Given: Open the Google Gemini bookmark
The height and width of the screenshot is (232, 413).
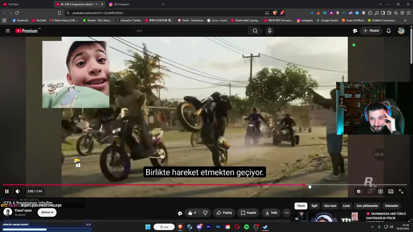Looking at the screenshot, I should pyautogui.click(x=327, y=20).
